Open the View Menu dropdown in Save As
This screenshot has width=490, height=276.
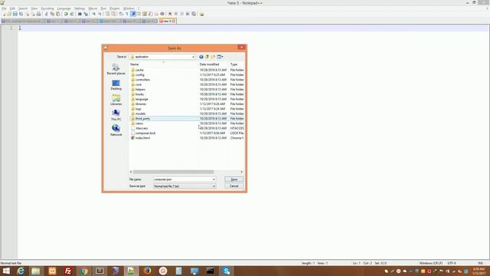click(220, 57)
